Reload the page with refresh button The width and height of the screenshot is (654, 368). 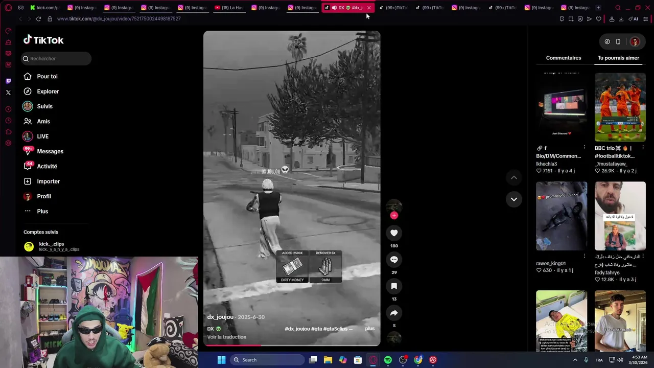(x=38, y=19)
